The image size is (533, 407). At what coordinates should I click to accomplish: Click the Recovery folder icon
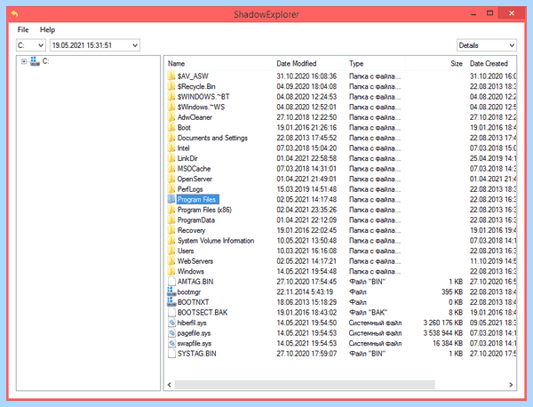tap(171, 230)
